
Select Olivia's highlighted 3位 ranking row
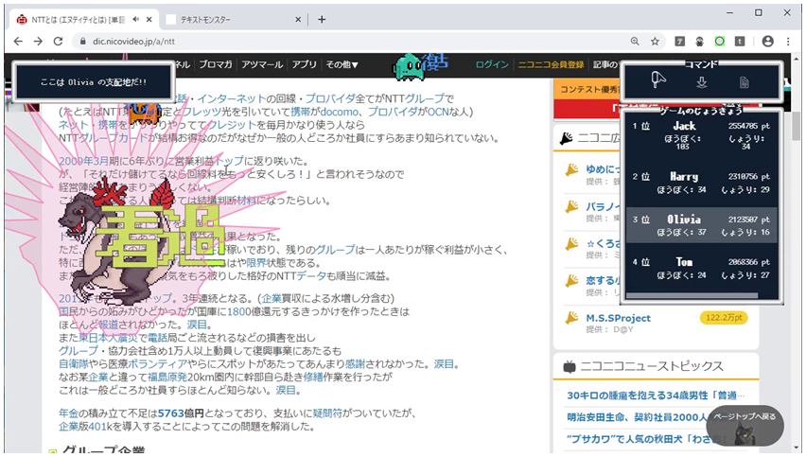pyautogui.click(x=701, y=225)
